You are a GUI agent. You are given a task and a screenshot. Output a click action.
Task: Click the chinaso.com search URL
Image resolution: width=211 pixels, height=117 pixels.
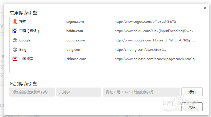click(x=155, y=59)
